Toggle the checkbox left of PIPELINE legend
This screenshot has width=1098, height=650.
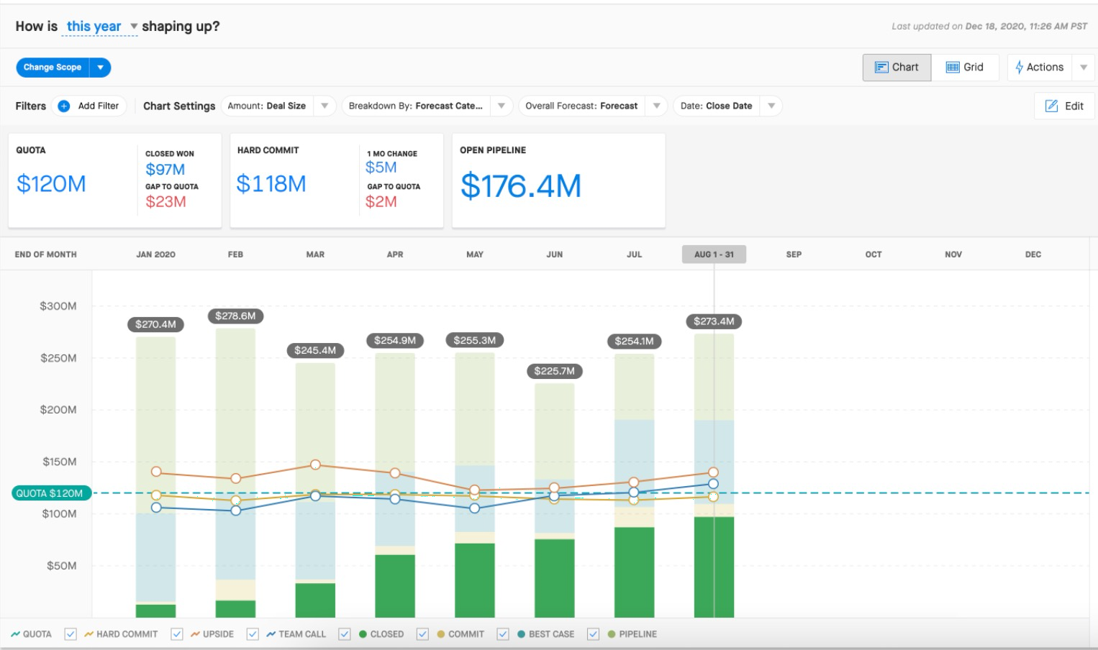(593, 634)
